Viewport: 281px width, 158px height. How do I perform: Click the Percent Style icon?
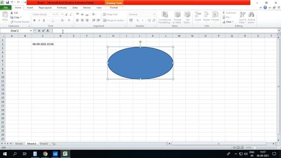(137, 20)
